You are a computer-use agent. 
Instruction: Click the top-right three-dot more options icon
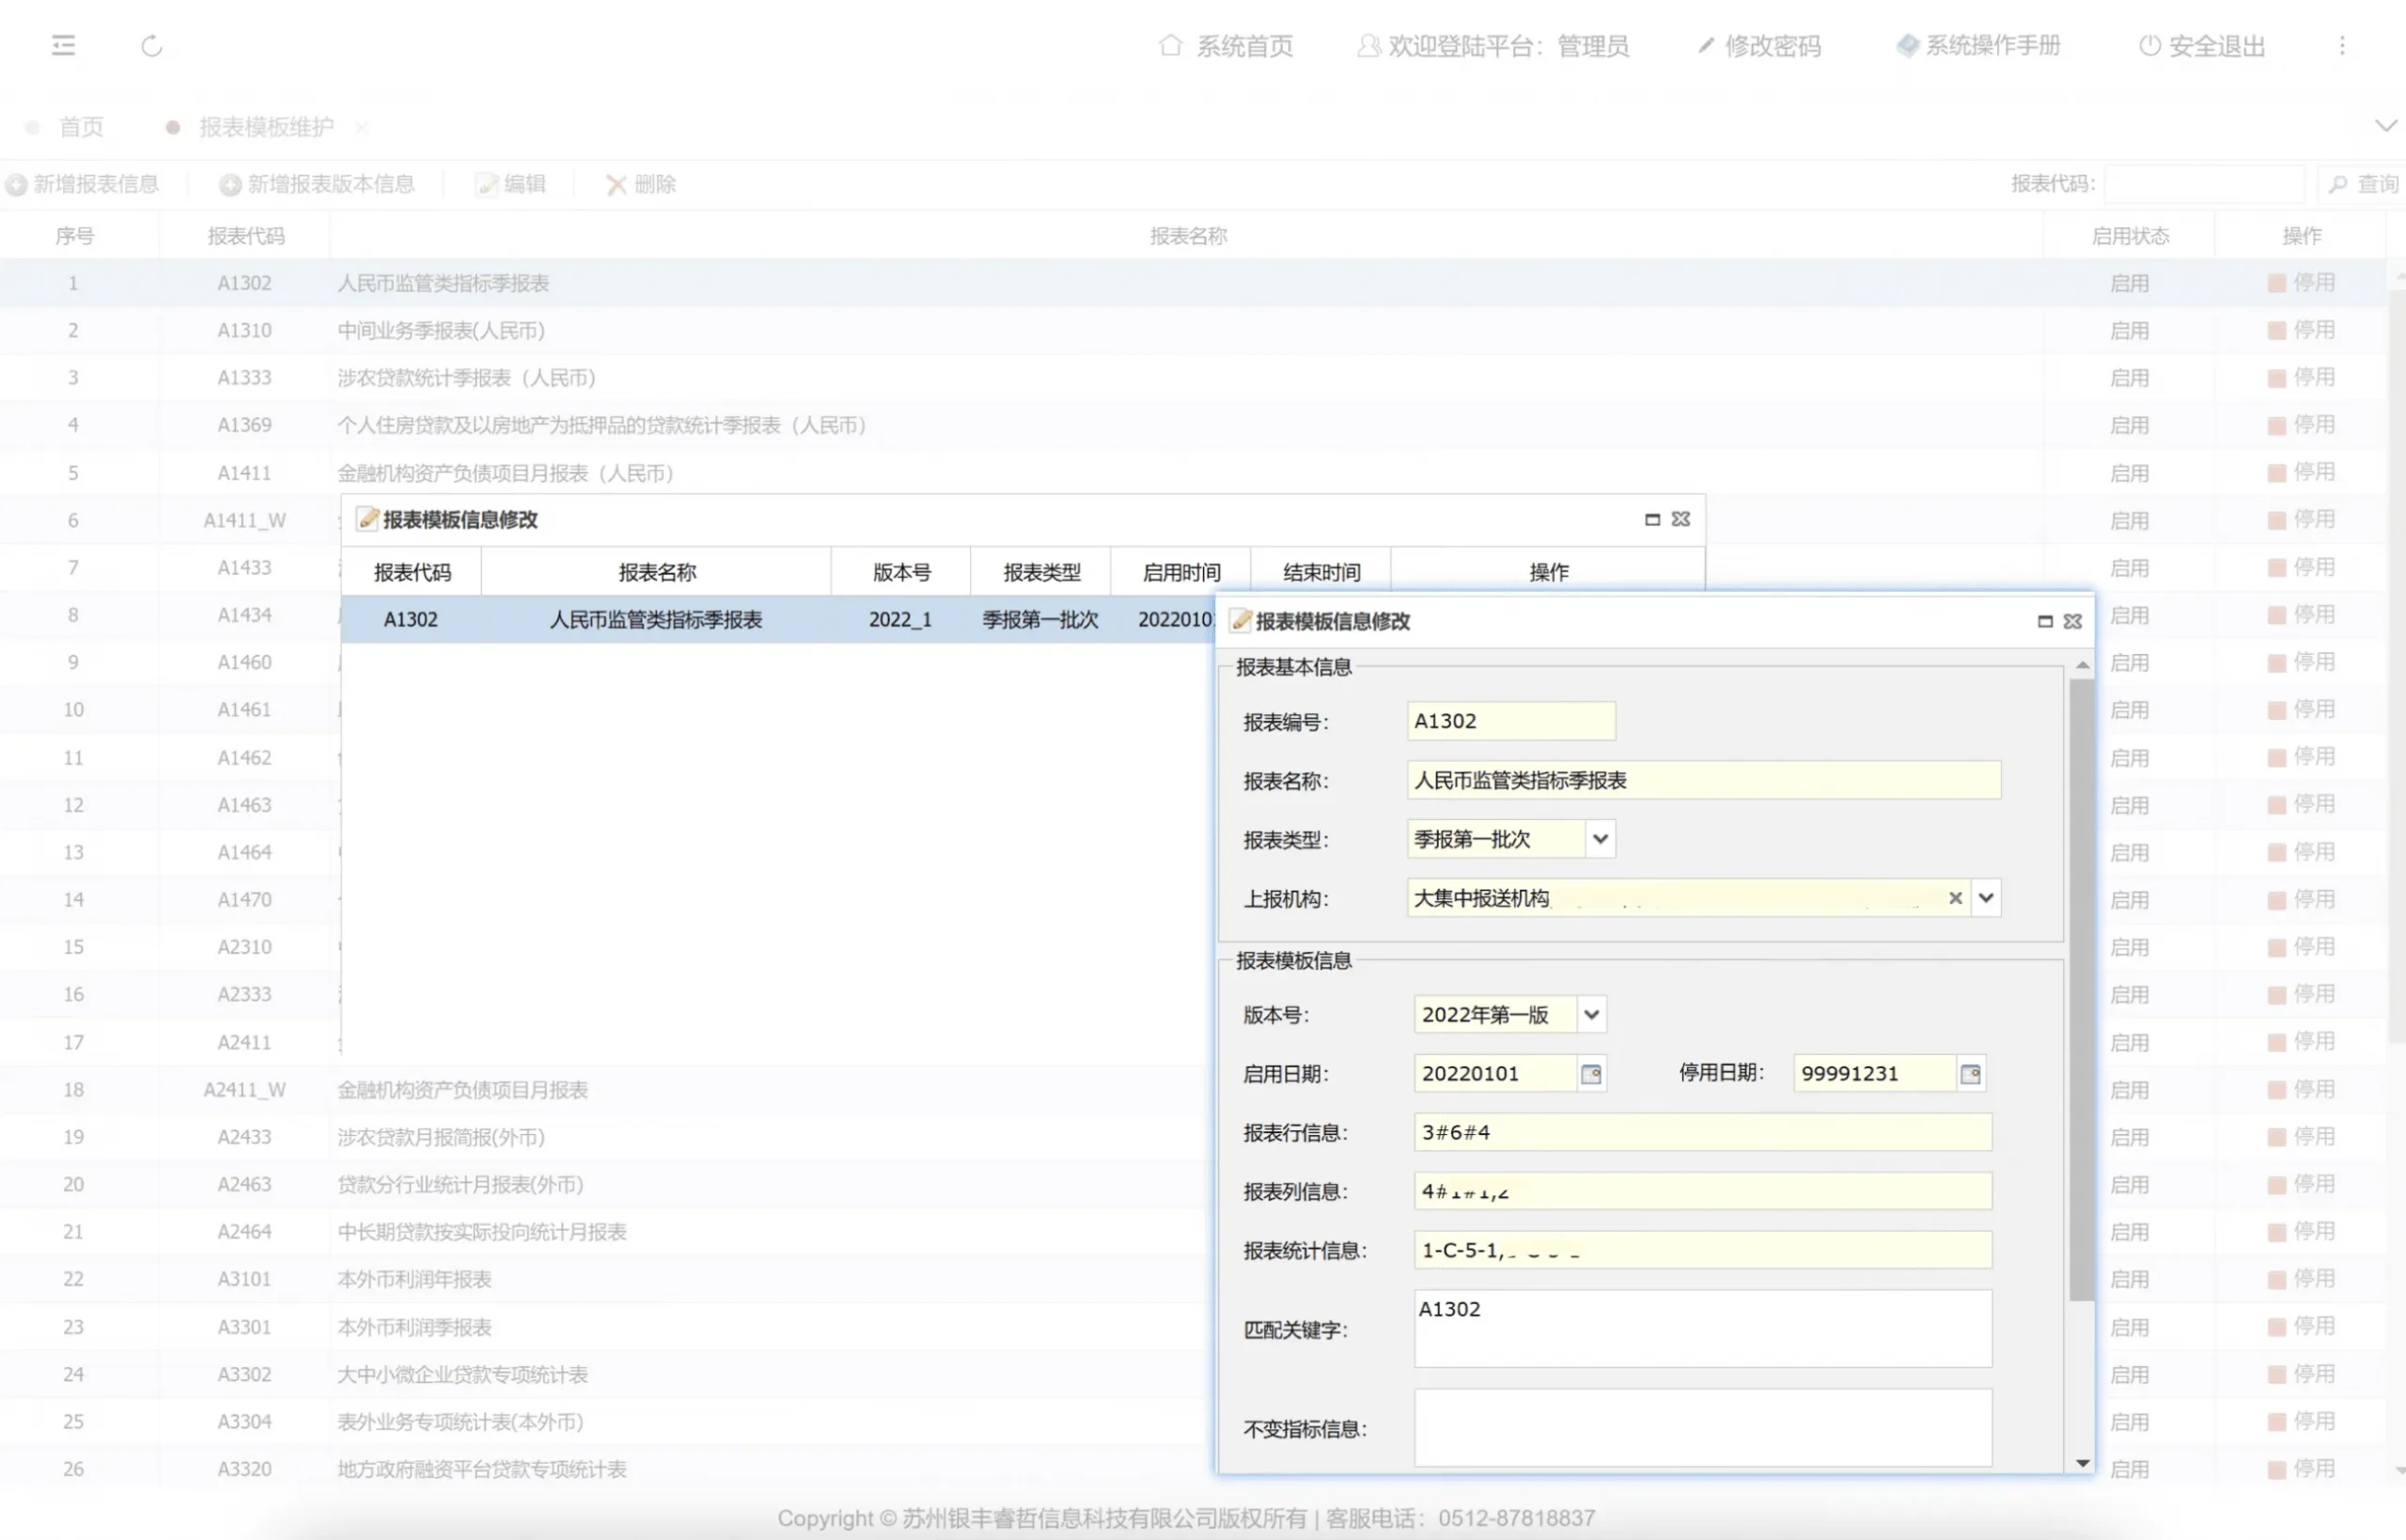click(2341, 45)
